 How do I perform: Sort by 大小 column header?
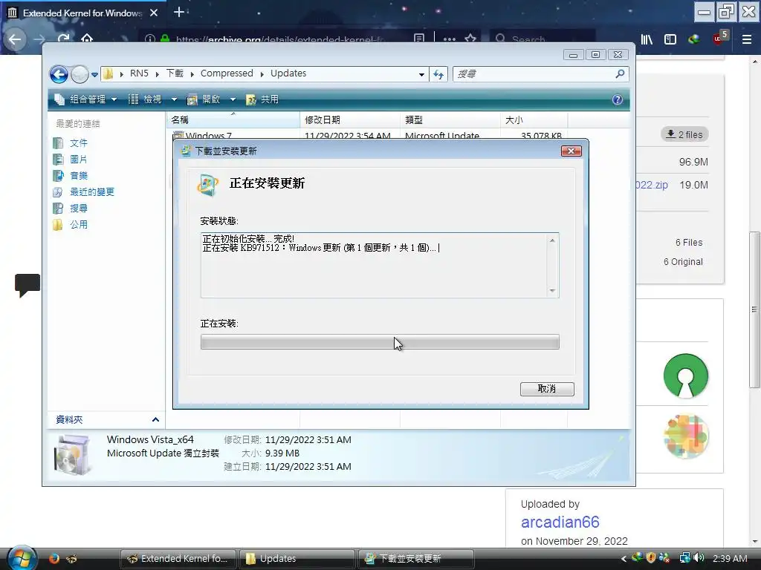(x=534, y=119)
